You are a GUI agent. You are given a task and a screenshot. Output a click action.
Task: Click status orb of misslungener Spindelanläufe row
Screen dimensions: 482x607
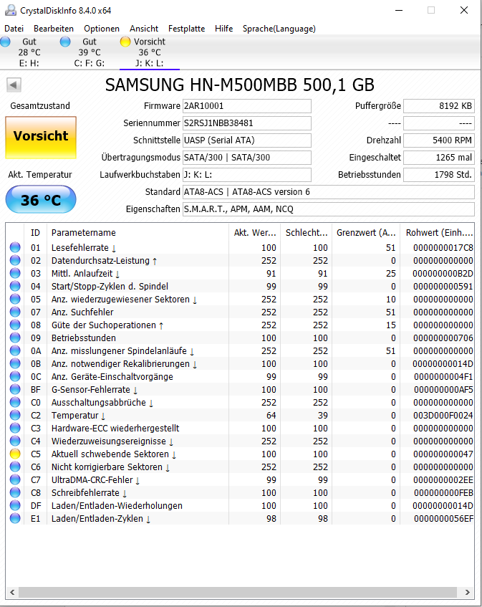click(15, 350)
